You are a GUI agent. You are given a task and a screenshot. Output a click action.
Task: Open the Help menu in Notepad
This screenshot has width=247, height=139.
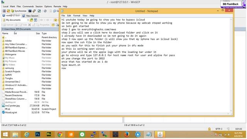point(92,15)
